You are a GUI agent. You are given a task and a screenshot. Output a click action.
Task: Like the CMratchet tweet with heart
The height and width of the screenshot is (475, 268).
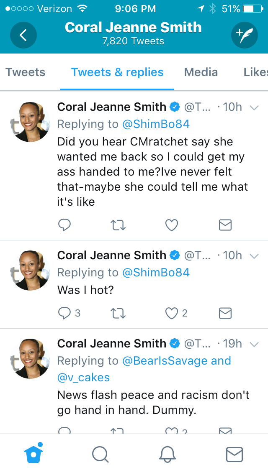(x=172, y=225)
